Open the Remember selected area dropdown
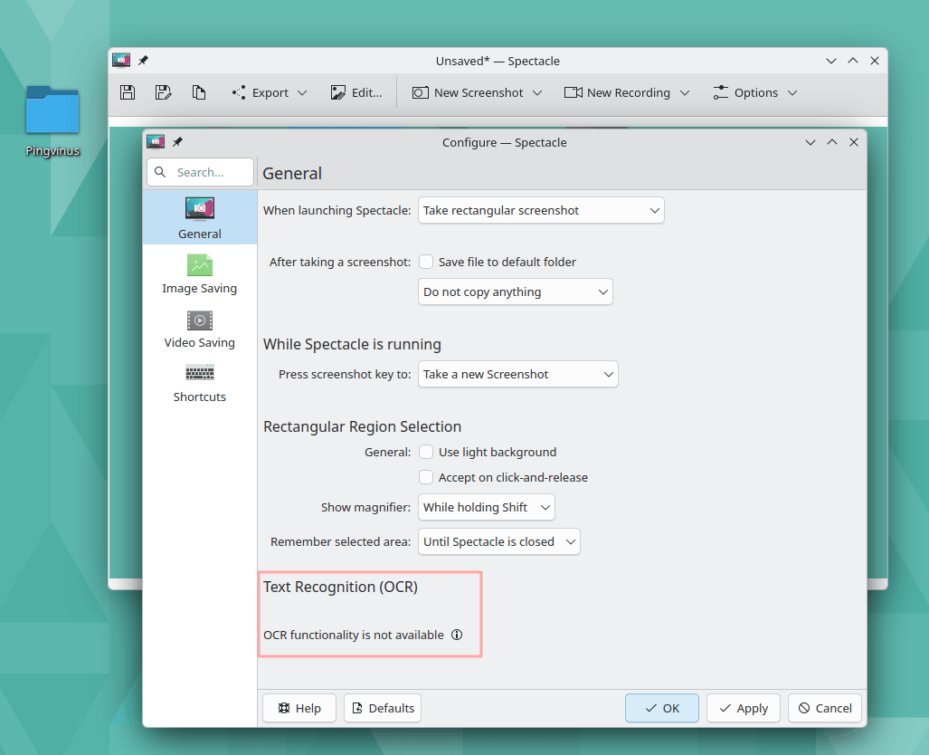The image size is (929, 755). pos(498,541)
